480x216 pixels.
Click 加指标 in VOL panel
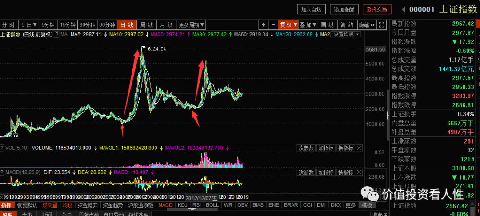coord(326,148)
